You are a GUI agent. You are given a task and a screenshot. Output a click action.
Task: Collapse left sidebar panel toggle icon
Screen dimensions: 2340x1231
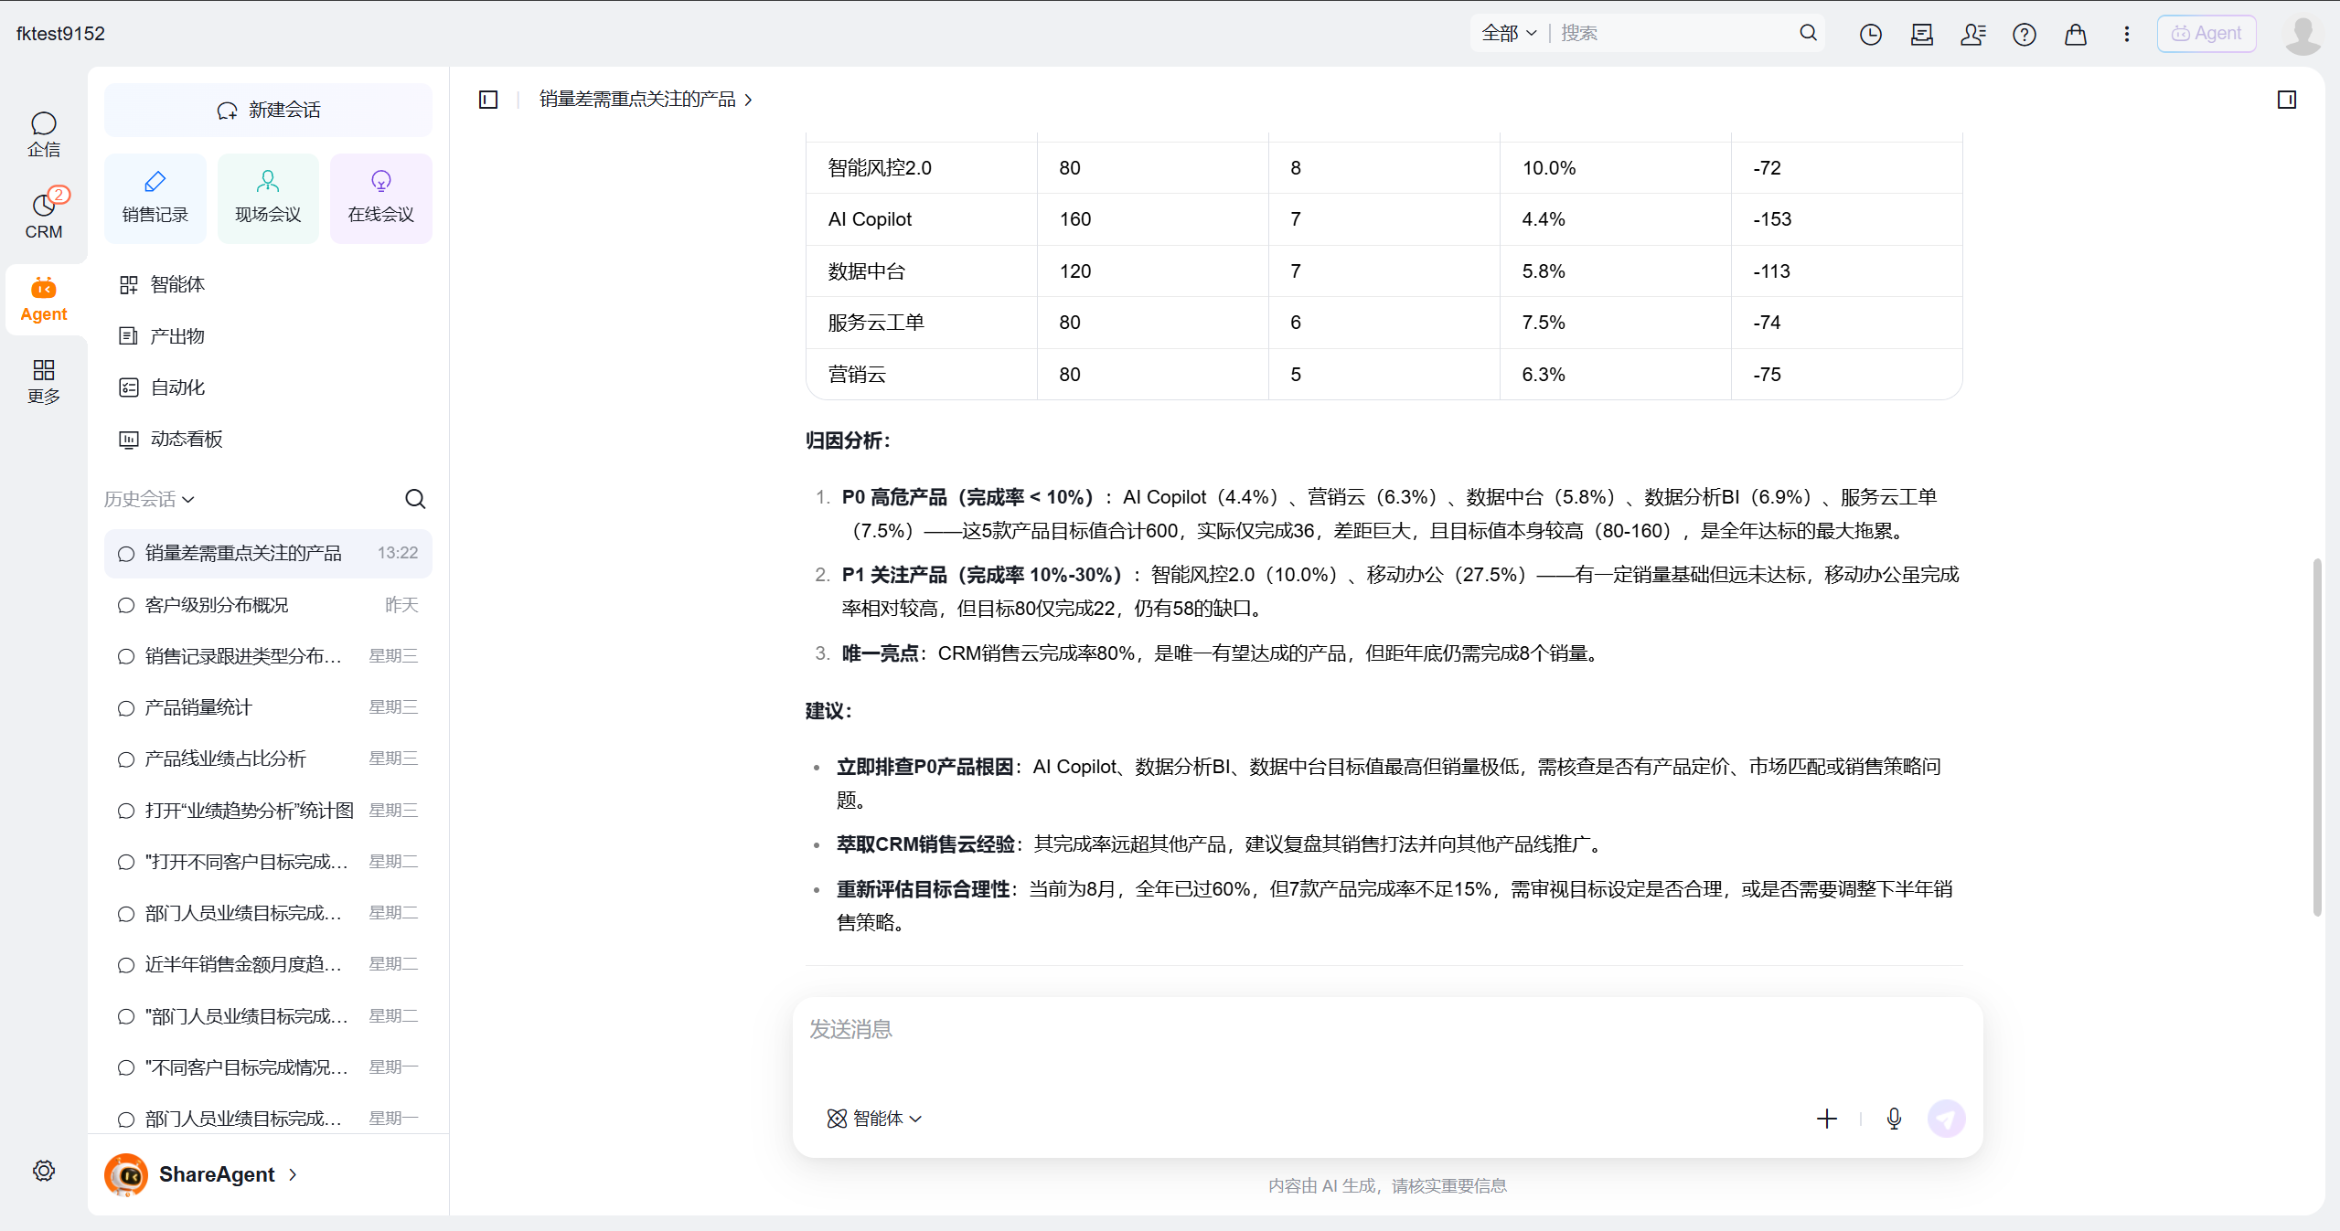click(x=488, y=100)
